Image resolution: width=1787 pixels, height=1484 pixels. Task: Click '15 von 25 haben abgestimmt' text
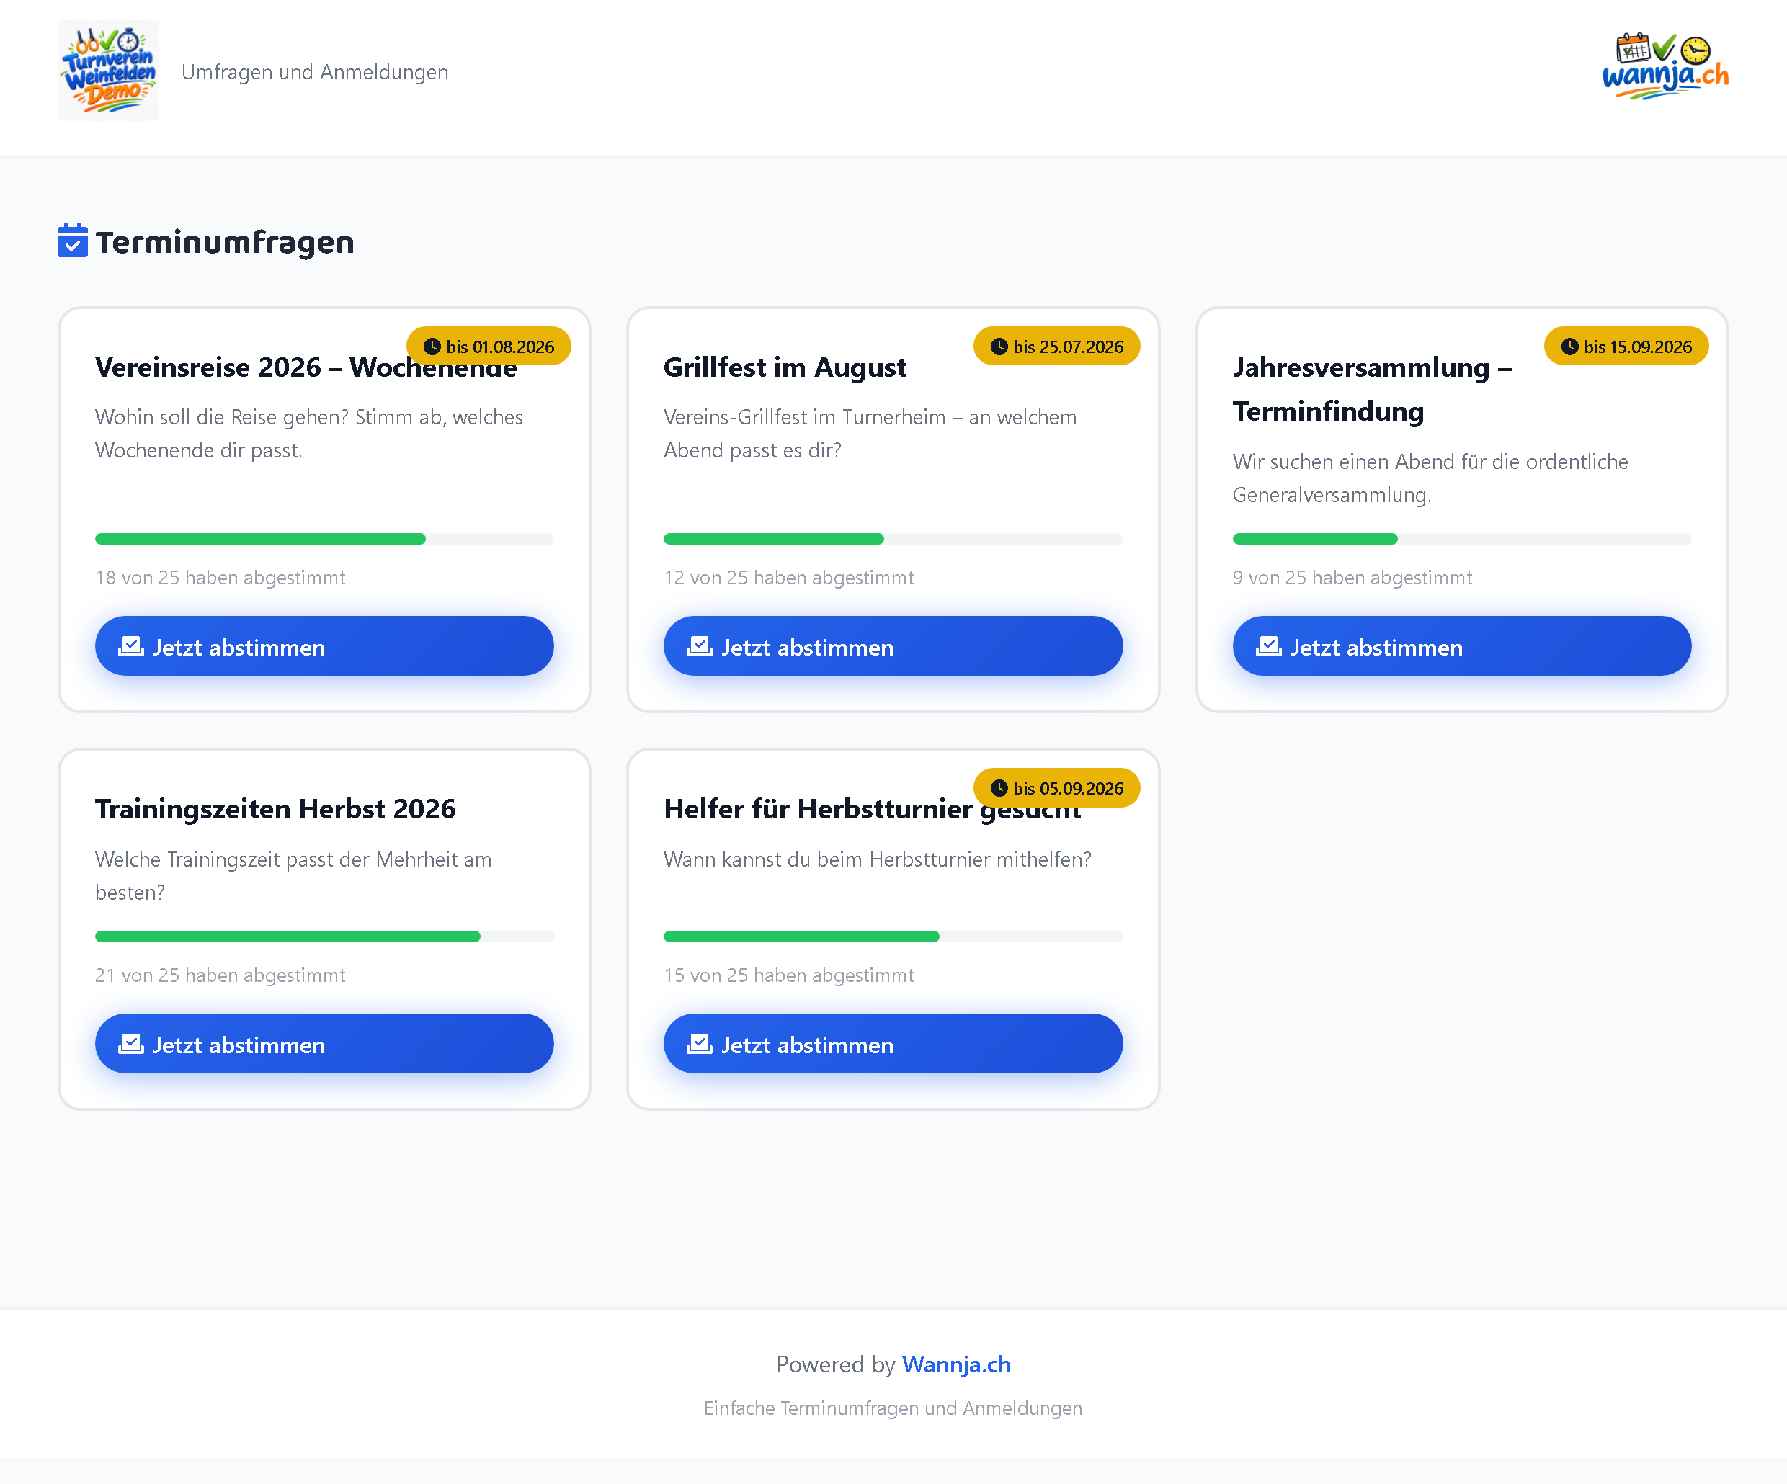(789, 975)
